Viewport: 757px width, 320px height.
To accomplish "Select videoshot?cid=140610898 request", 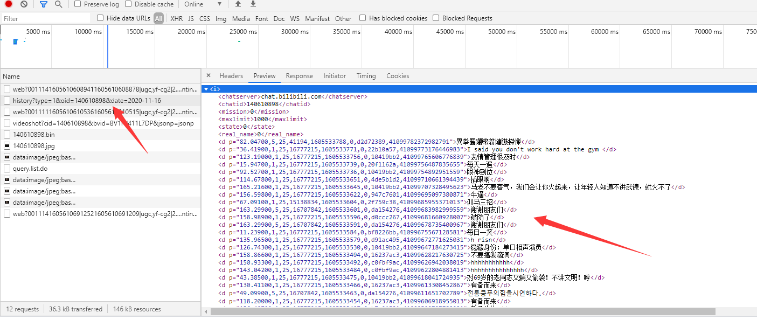I will (x=100, y=123).
